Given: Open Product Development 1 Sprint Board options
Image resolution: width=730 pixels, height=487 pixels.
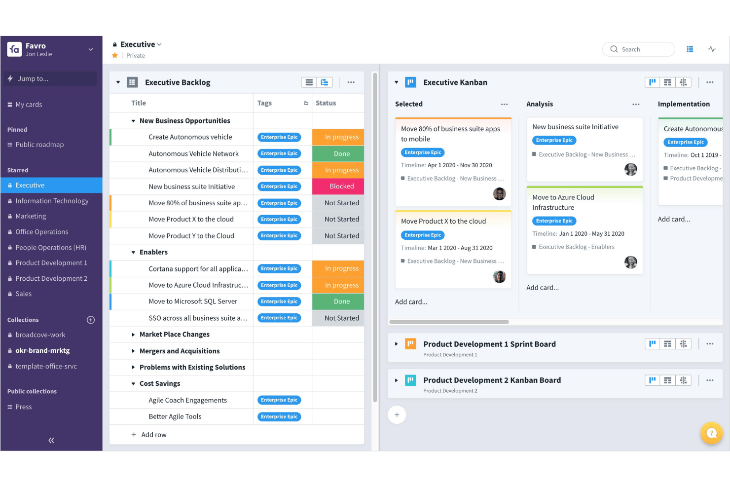Looking at the screenshot, I should pos(710,344).
